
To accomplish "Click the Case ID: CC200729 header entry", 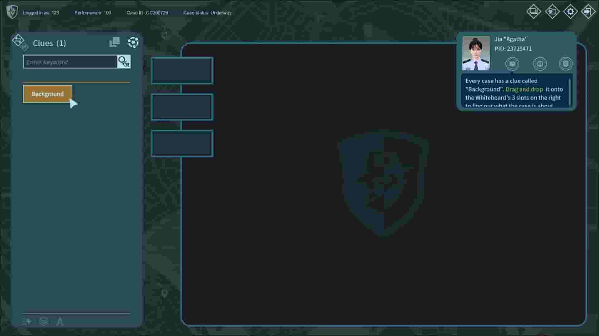I will pos(147,13).
